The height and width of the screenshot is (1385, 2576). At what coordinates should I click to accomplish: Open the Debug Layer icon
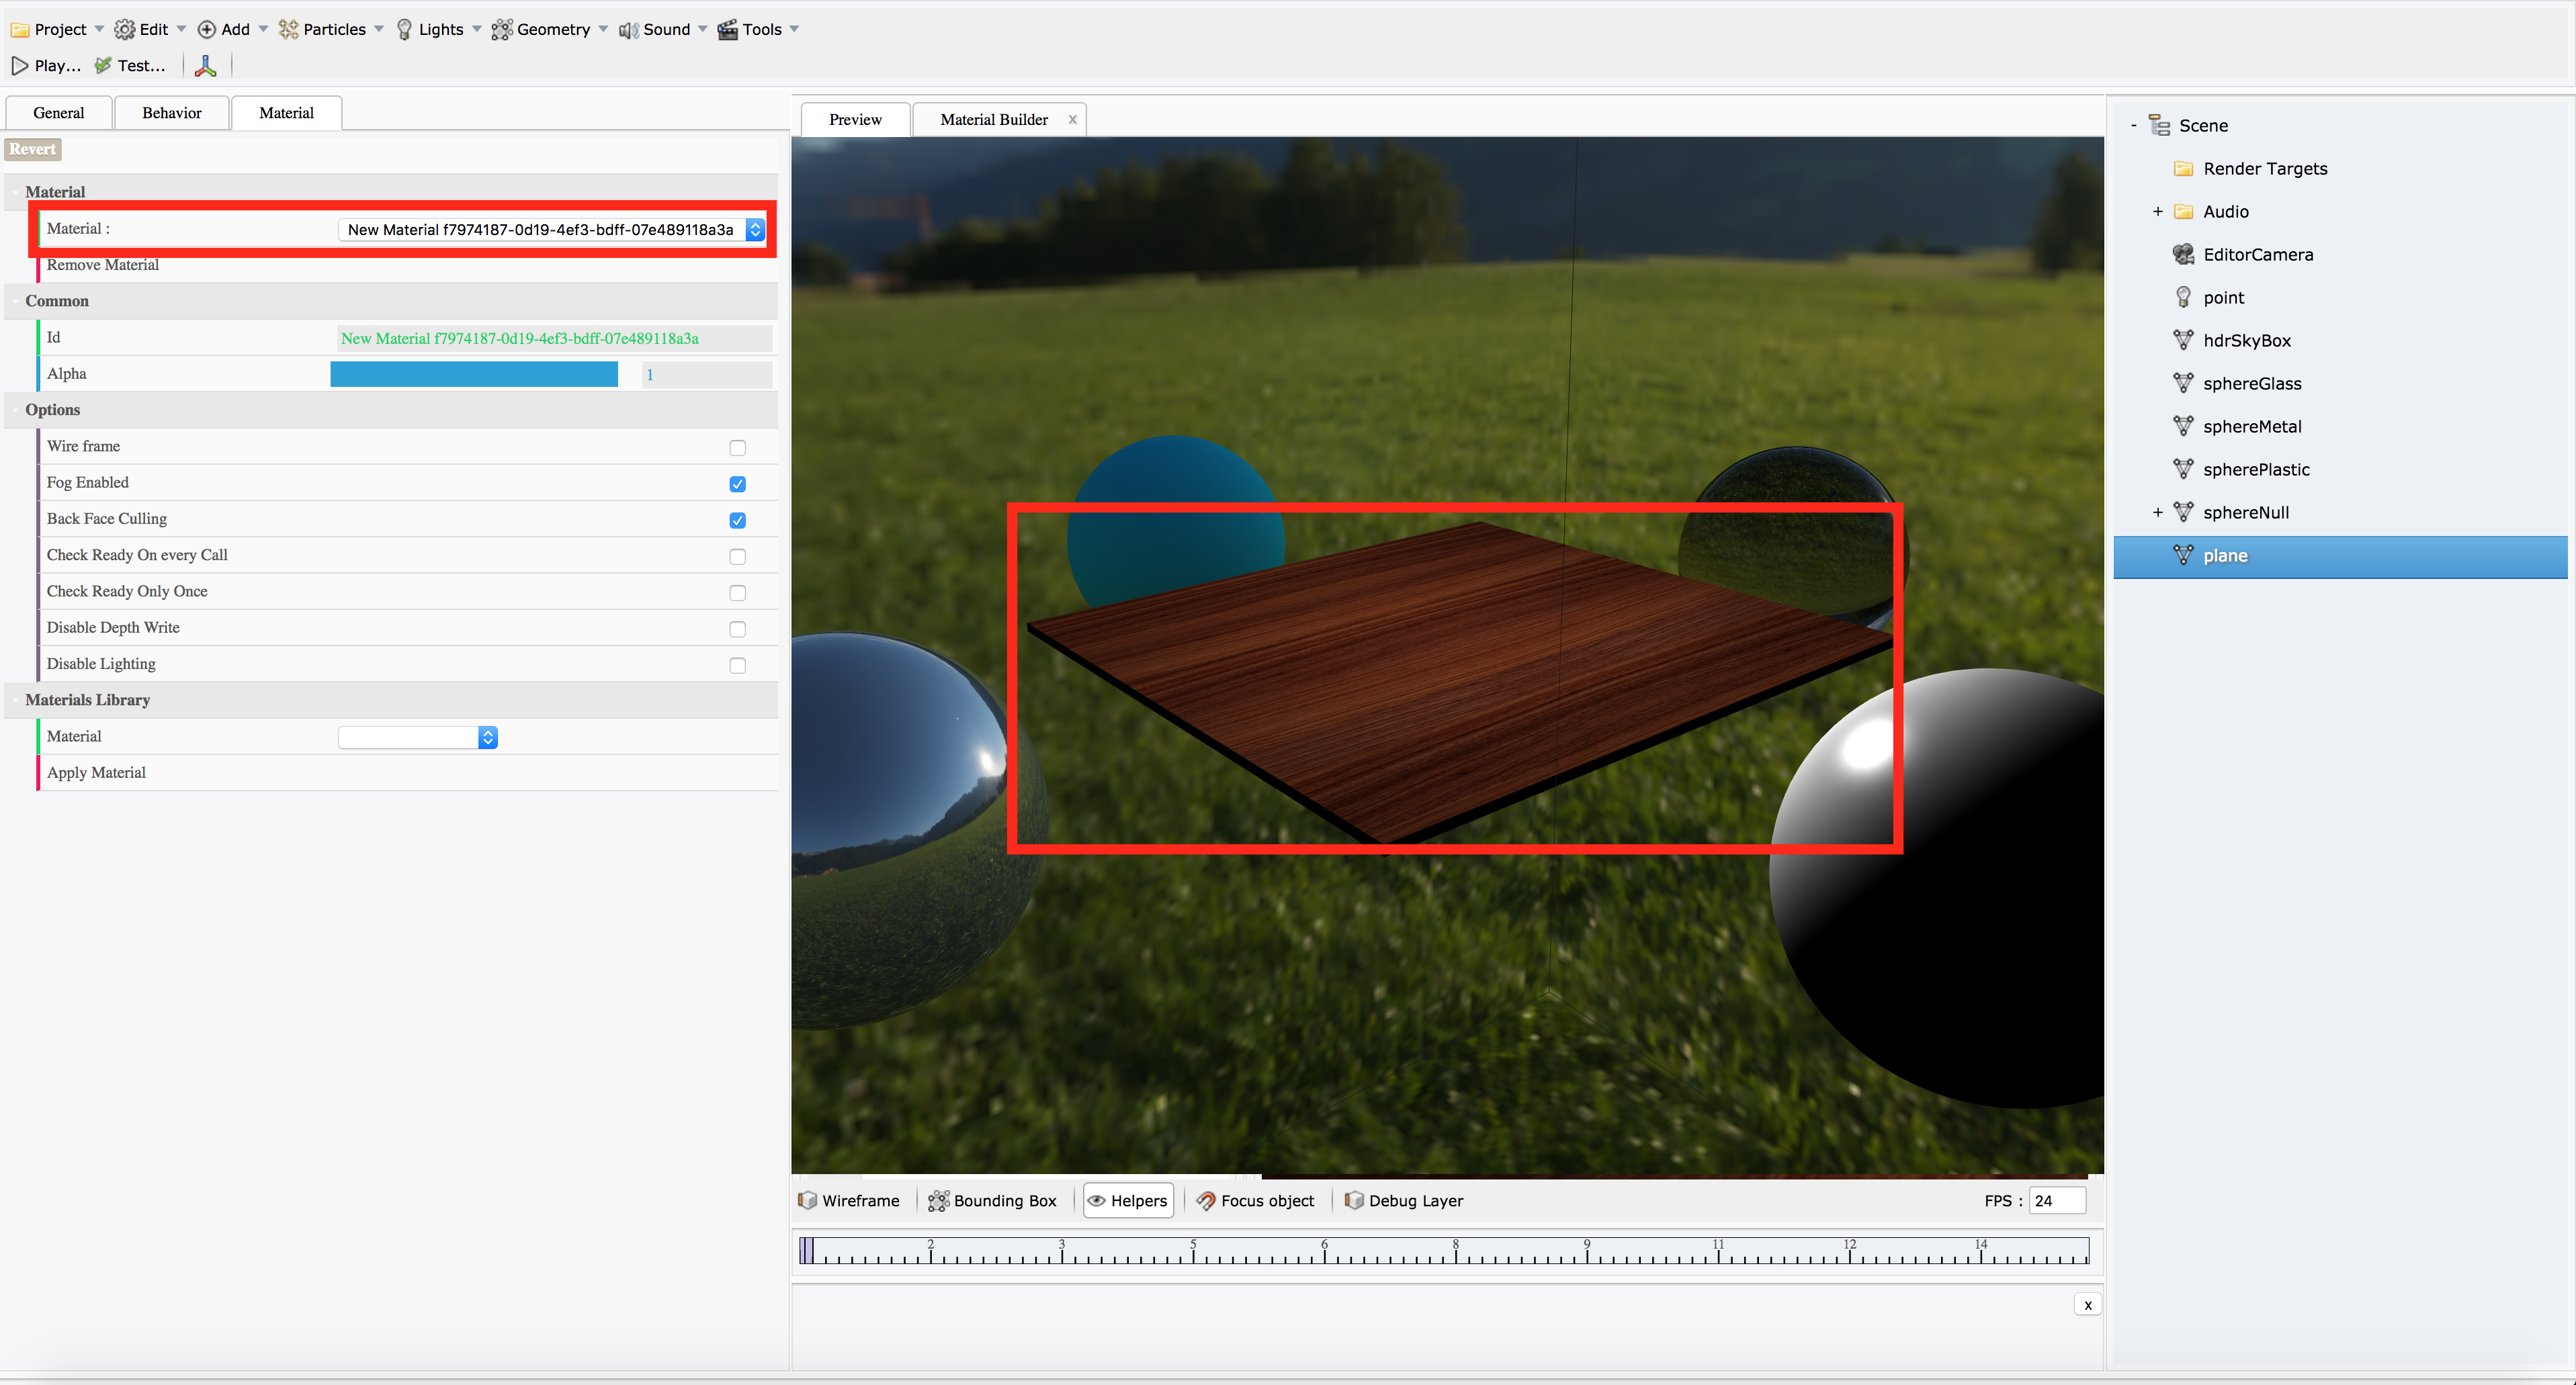(1354, 1200)
